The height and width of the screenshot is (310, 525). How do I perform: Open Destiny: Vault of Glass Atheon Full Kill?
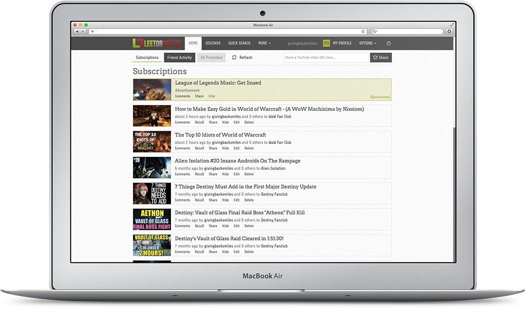(x=239, y=212)
